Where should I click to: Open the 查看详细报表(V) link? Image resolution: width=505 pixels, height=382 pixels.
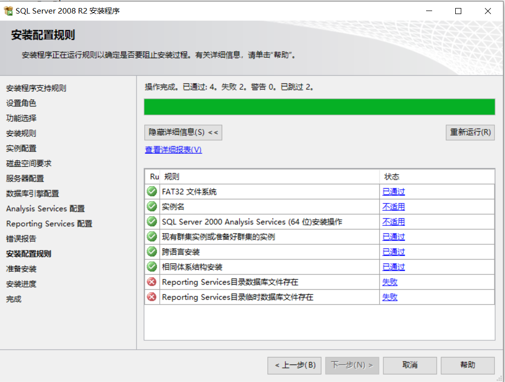[x=173, y=150]
